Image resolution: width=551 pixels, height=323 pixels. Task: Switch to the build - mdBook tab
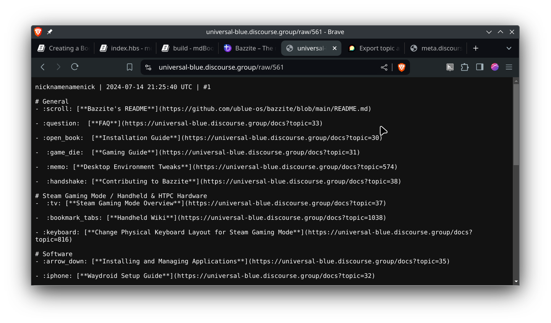187,48
